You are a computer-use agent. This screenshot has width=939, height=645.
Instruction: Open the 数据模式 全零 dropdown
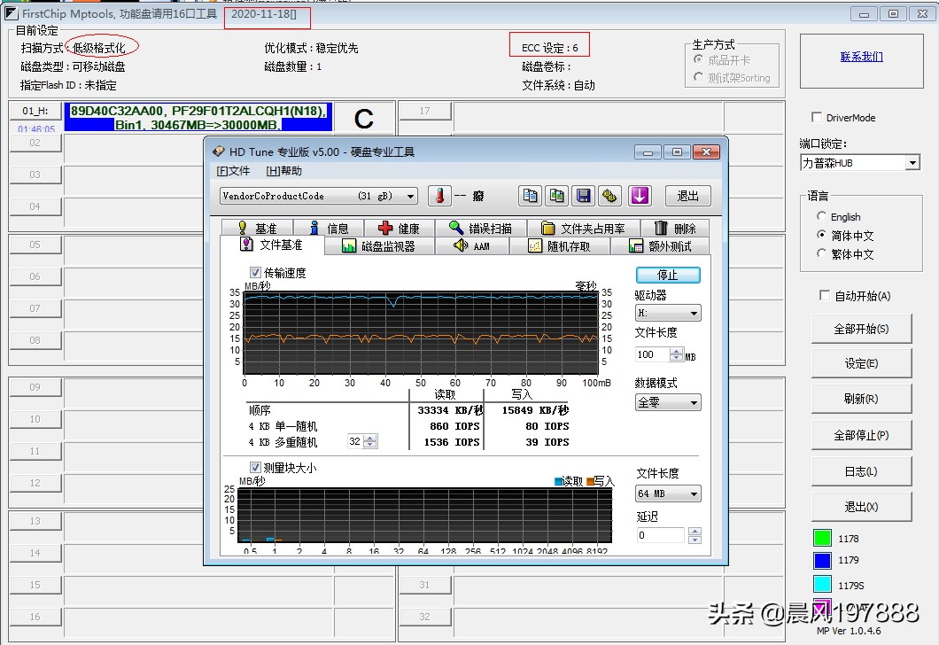tap(668, 402)
